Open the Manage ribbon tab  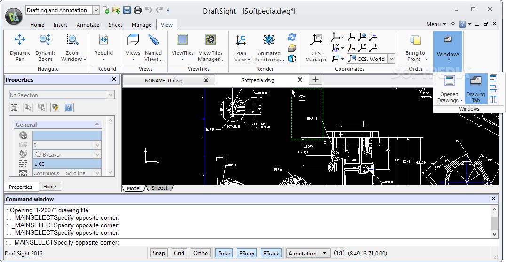pyautogui.click(x=142, y=25)
